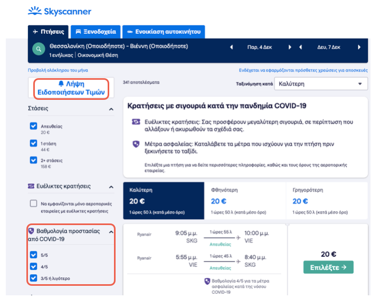Click the 341 αποτελέσματα results count

click(141, 82)
